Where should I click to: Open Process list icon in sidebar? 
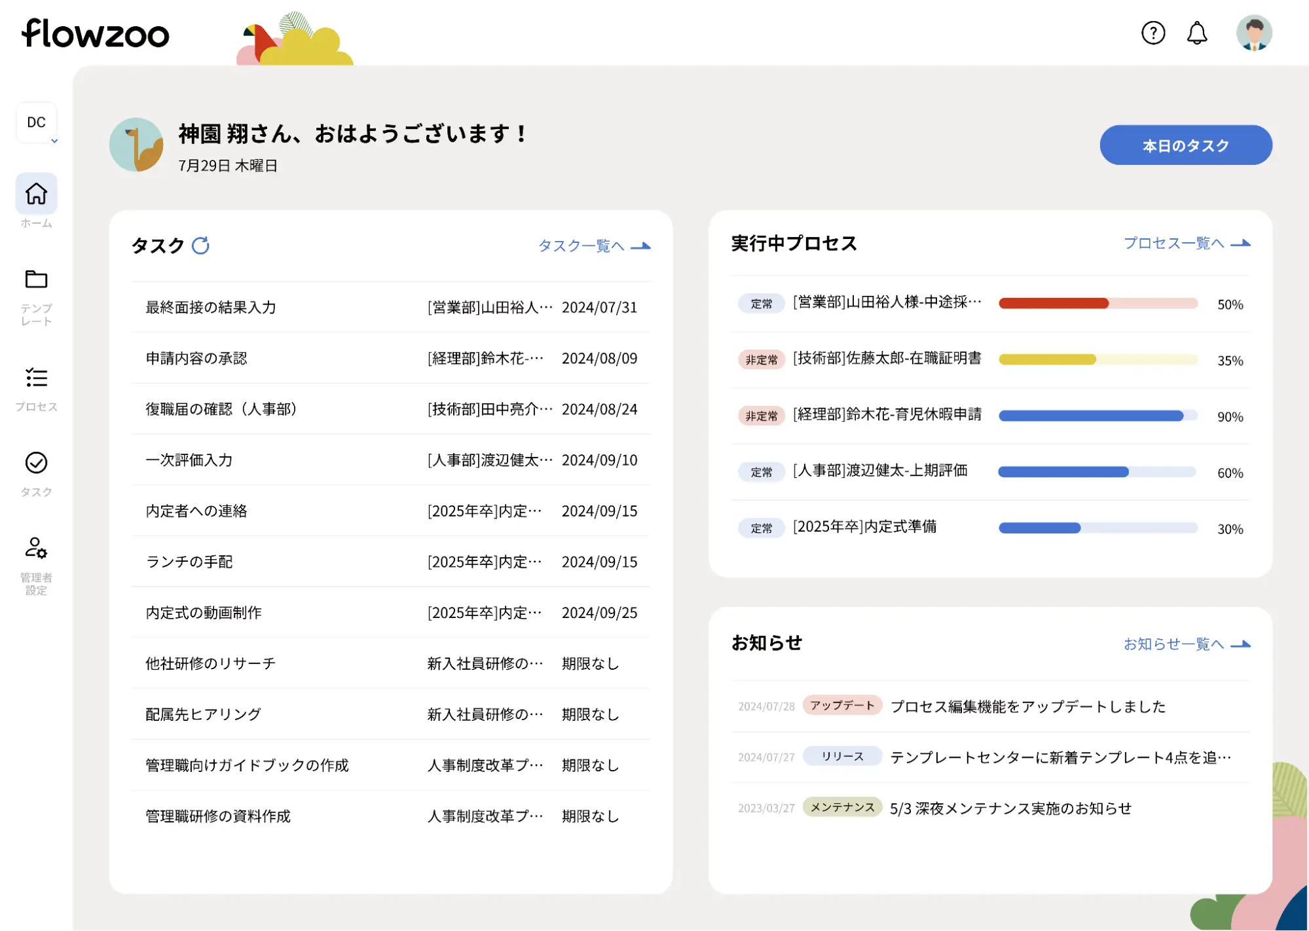coord(36,378)
